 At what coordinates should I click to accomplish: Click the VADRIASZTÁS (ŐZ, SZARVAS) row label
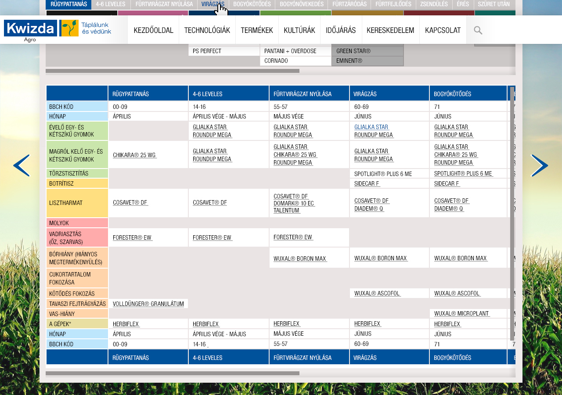(x=77, y=238)
